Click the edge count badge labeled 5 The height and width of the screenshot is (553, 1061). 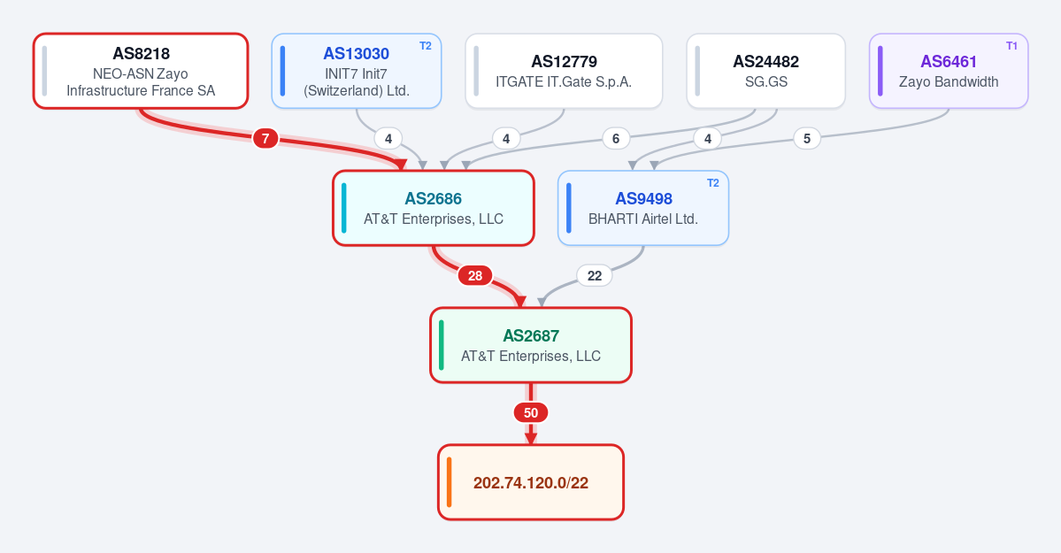(806, 139)
